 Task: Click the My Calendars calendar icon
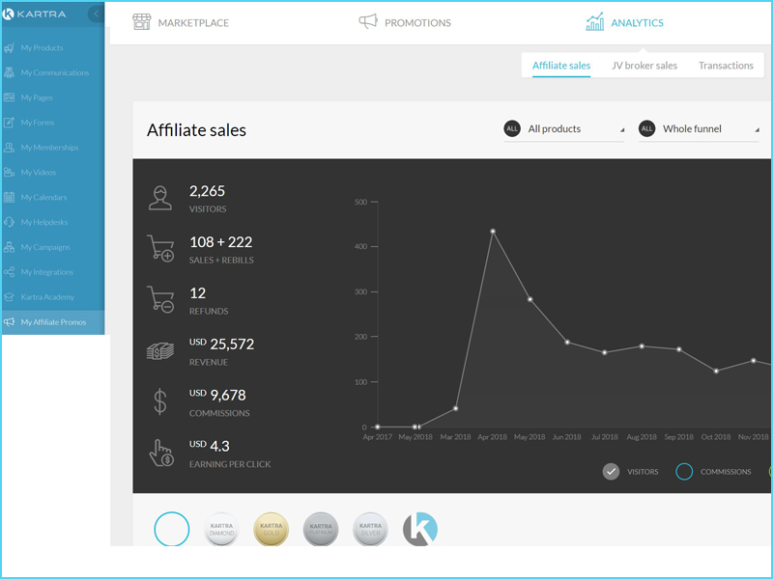point(10,198)
